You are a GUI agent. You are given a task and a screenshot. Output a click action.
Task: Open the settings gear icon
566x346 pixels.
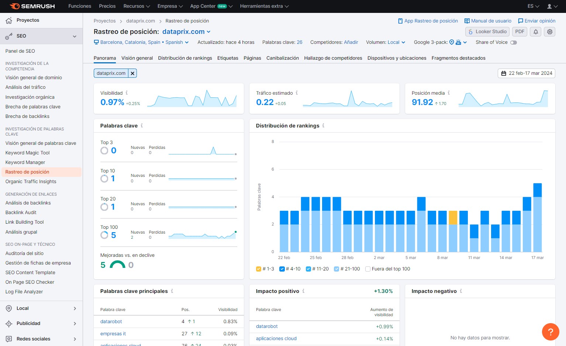tap(550, 32)
